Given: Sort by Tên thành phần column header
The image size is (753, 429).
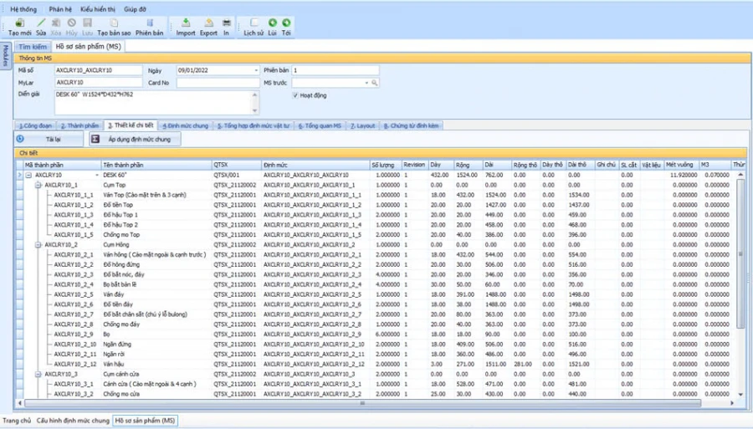Looking at the screenshot, I should (x=156, y=165).
